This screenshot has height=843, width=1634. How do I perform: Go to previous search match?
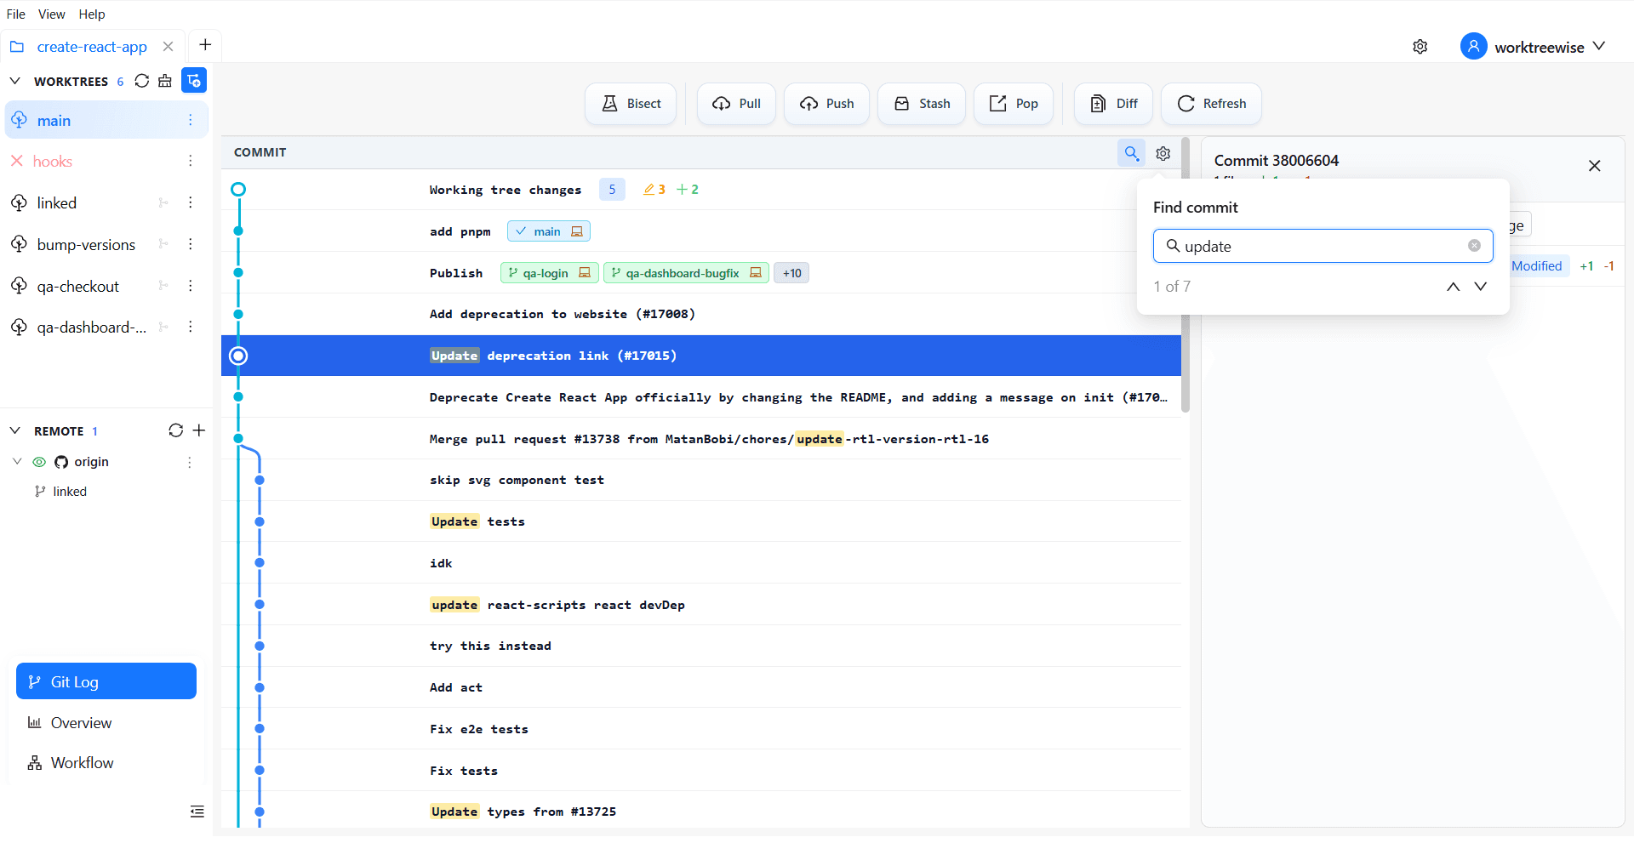point(1454,287)
